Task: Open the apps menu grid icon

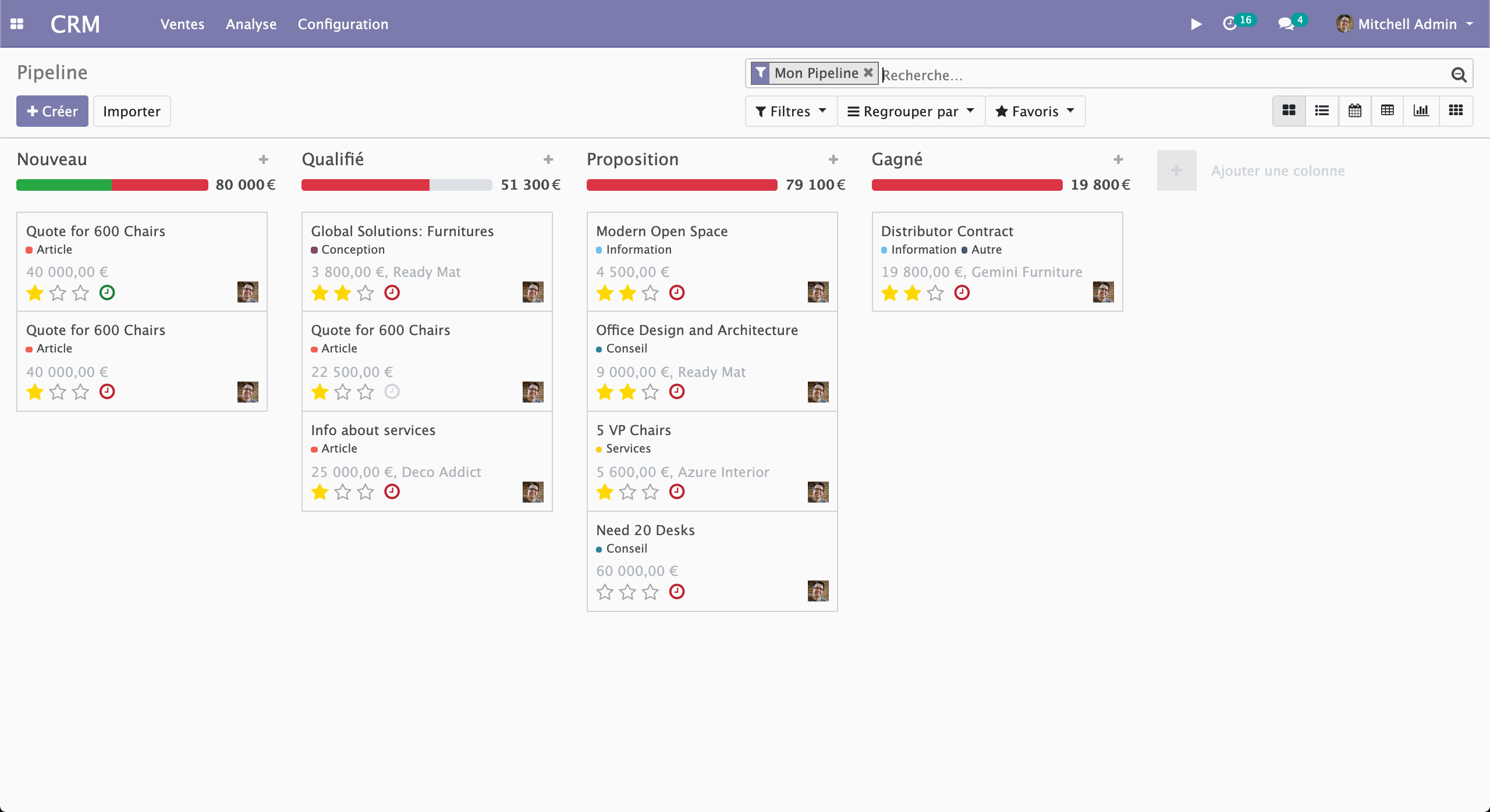Action: click(17, 23)
